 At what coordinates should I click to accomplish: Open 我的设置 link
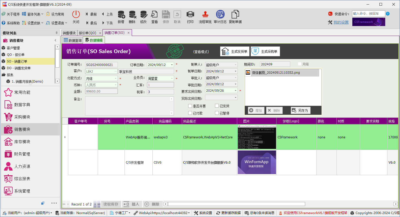tap(341, 23)
